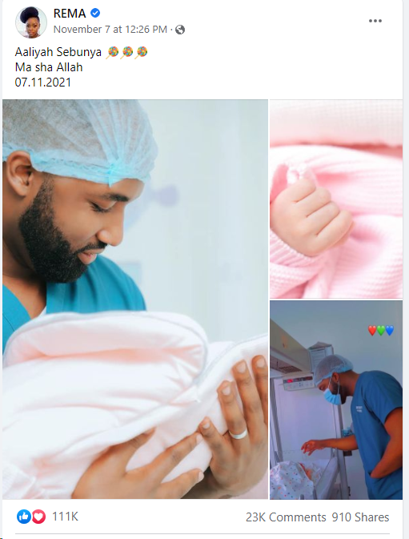
Task: Open REMA's profile picture
Action: coord(31,22)
